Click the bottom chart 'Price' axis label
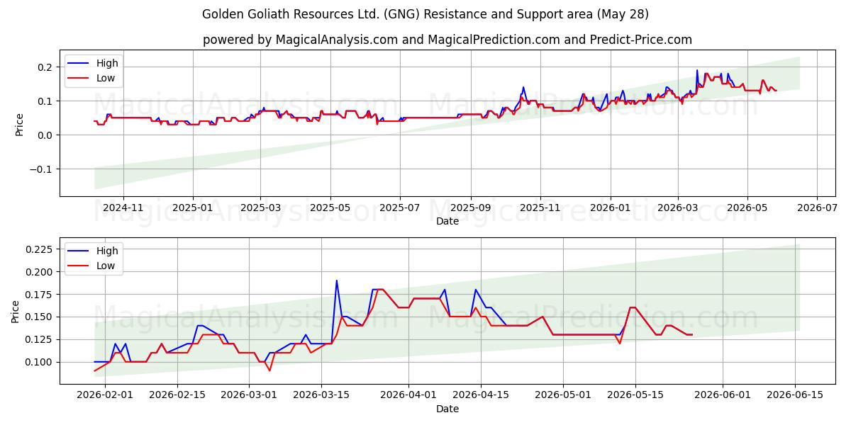851x425 pixels. pos(16,310)
